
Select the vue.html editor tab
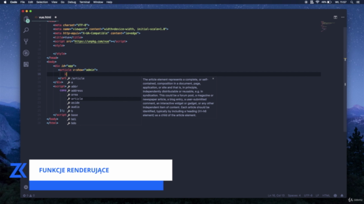click(45, 17)
